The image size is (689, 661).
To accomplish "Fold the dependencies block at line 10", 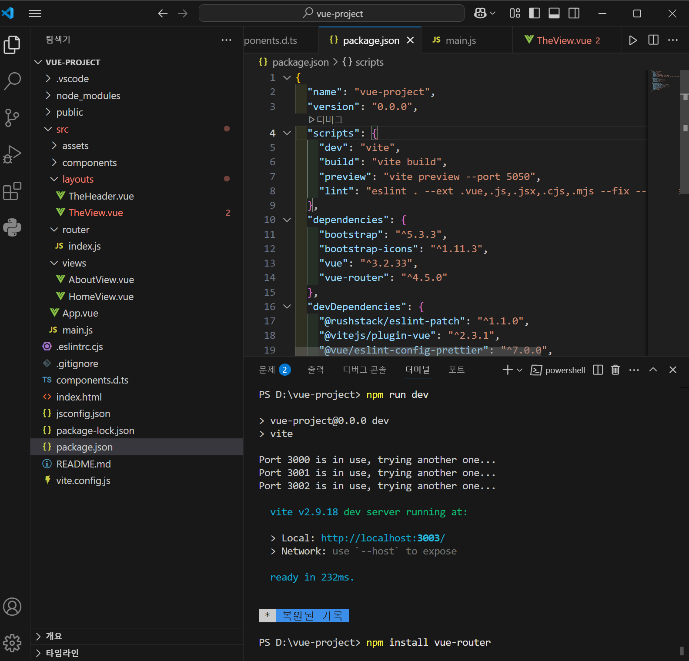I will click(287, 220).
